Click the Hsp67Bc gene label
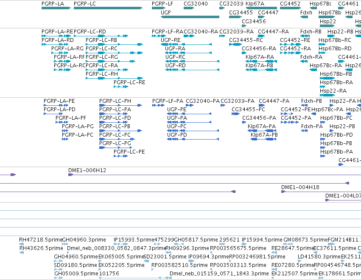 [320, 4]
